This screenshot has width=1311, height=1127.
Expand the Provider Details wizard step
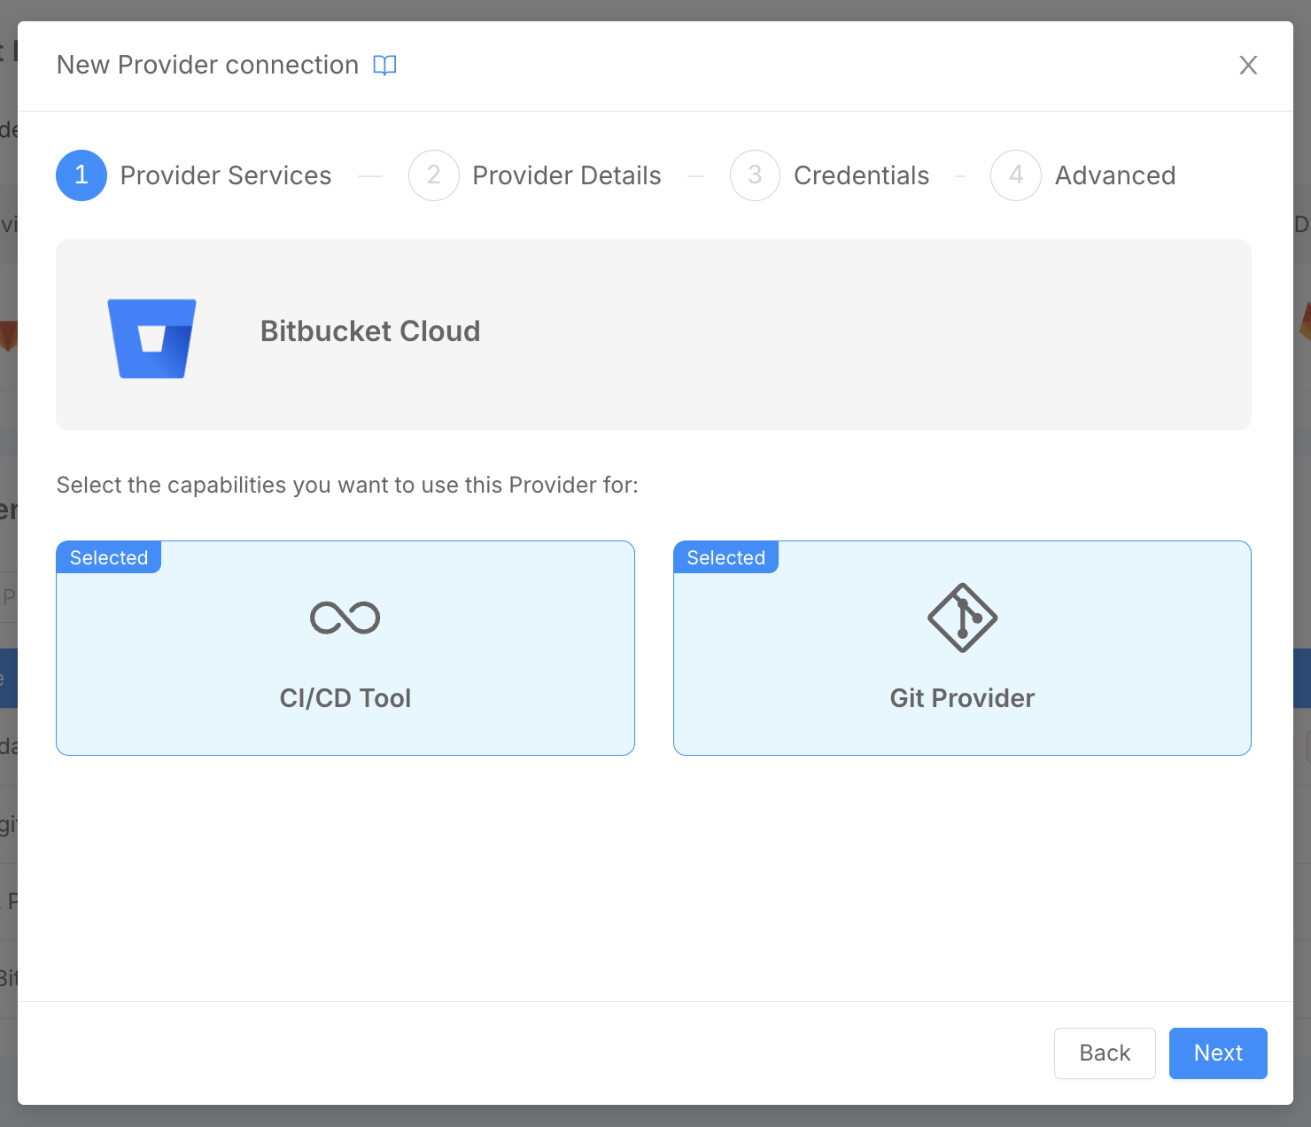pos(567,175)
